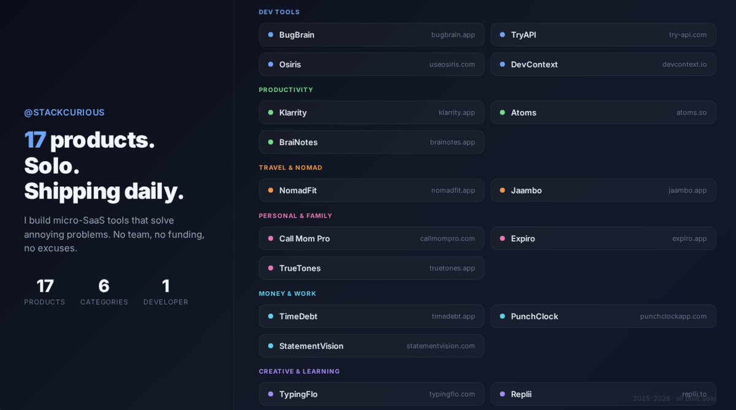Click the @STACKCURIOUS handle
Viewport: 736px width, 410px height.
click(64, 113)
